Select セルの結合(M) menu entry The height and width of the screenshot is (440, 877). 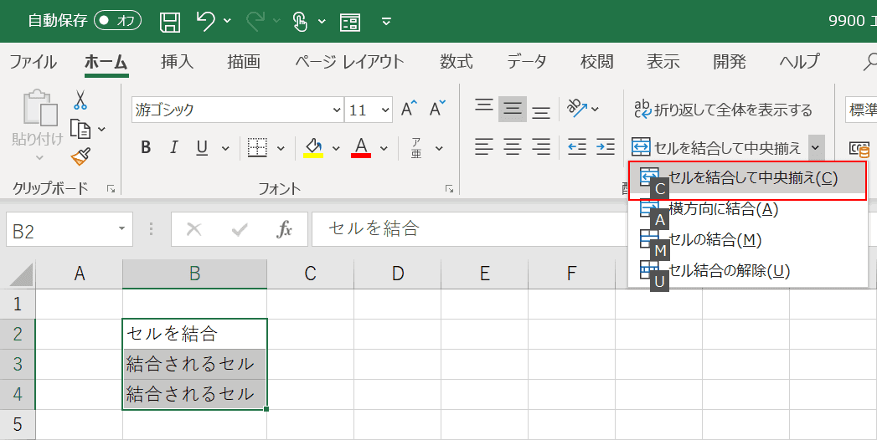pyautogui.click(x=748, y=241)
